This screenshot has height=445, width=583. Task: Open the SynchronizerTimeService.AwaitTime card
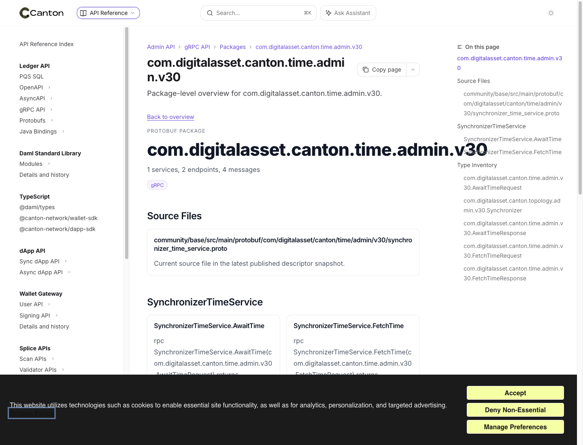pos(213,345)
